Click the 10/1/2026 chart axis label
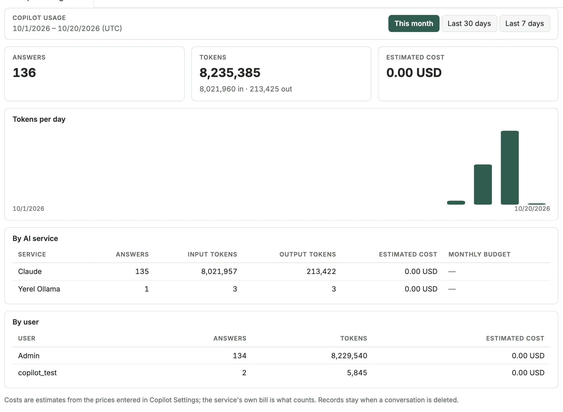The image size is (563, 412). click(29, 209)
